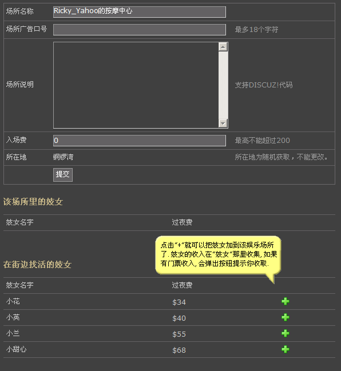Select the name 小英 in the list

click(x=13, y=317)
